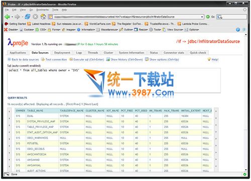This screenshot has height=181, width=251.
Task: Switch to the Logs tab
Action: point(79,53)
